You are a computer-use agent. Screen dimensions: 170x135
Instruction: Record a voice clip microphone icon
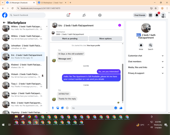click(53, 108)
